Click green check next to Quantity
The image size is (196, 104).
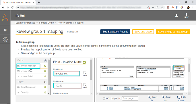[x=45, y=92]
